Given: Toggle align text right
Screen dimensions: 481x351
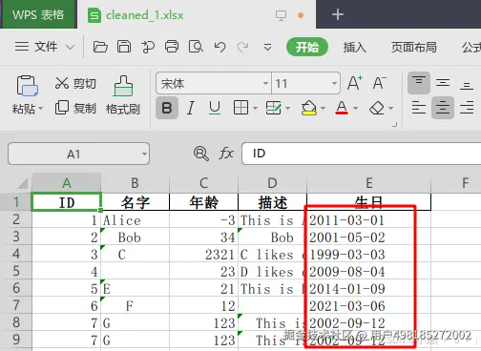Looking at the screenshot, I should (x=467, y=108).
